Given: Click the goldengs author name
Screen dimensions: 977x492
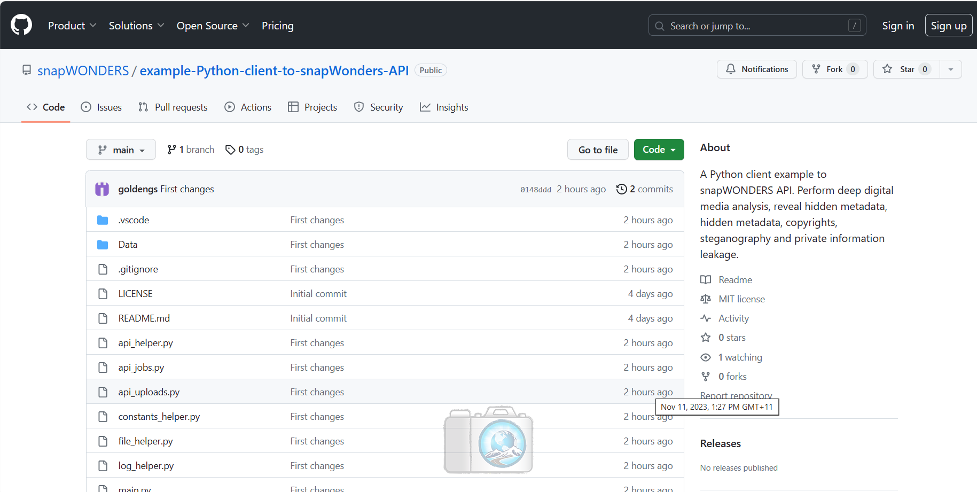Looking at the screenshot, I should tap(138, 189).
